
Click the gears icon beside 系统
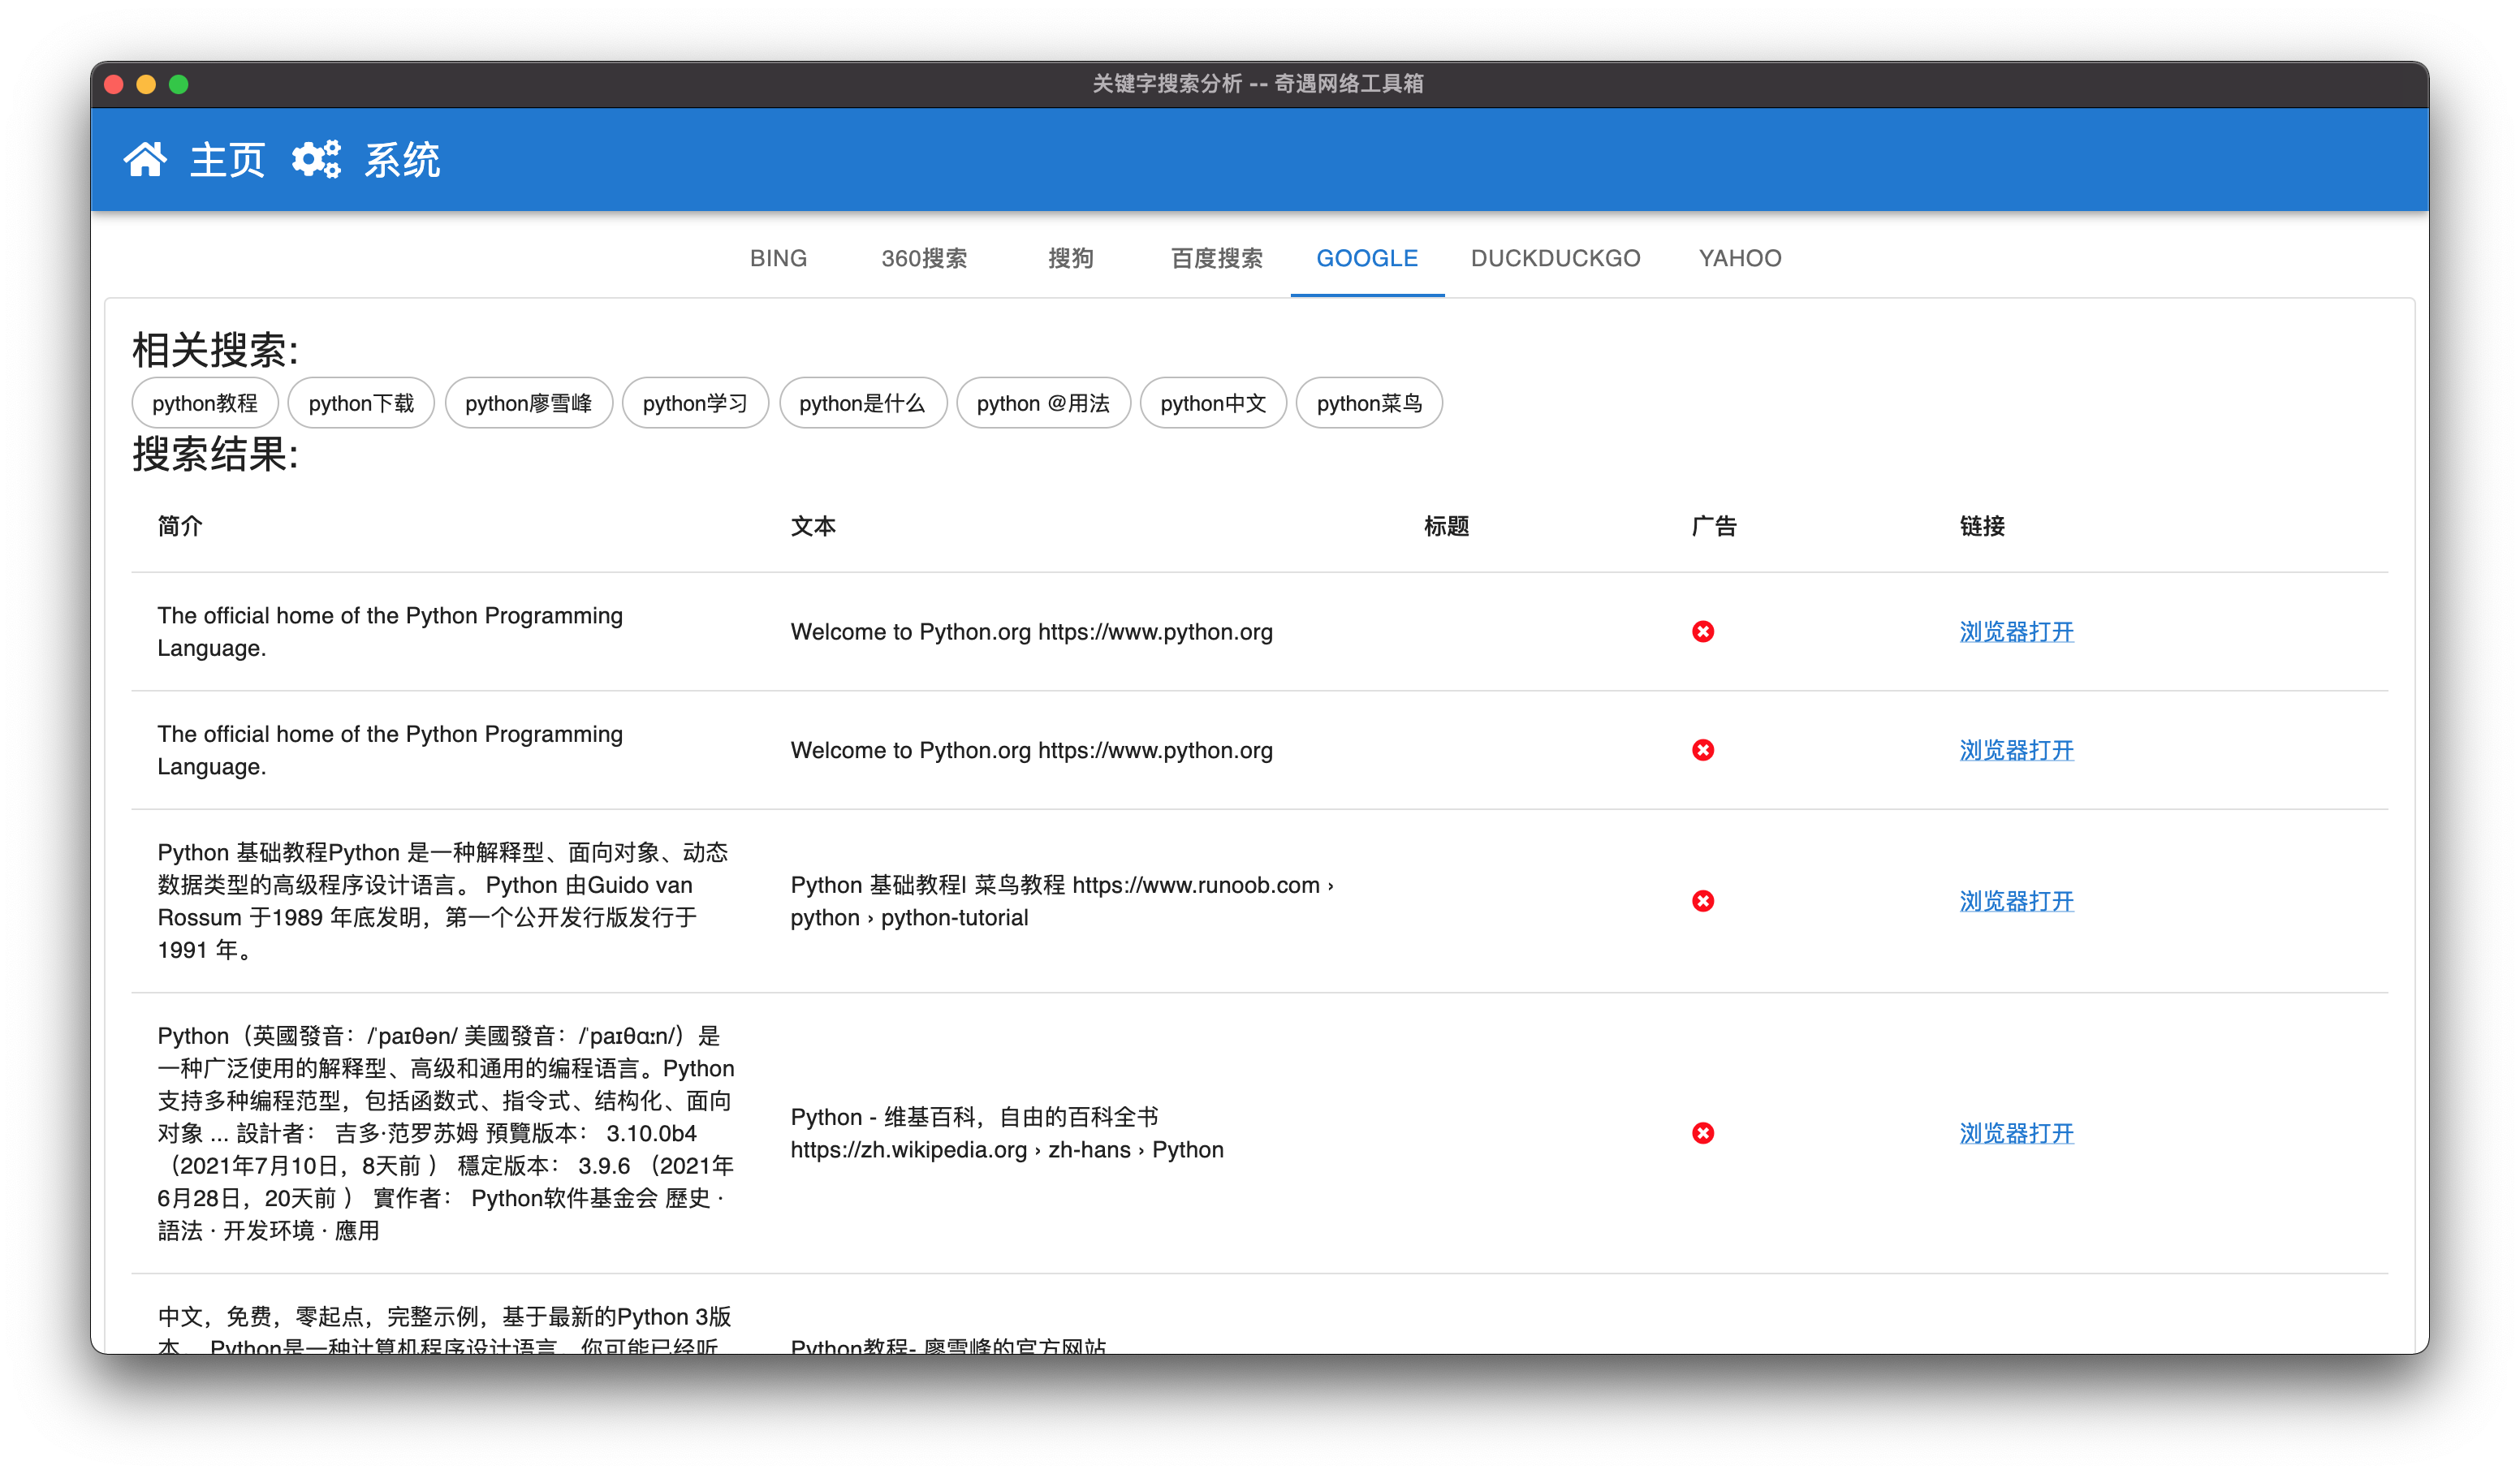(316, 159)
